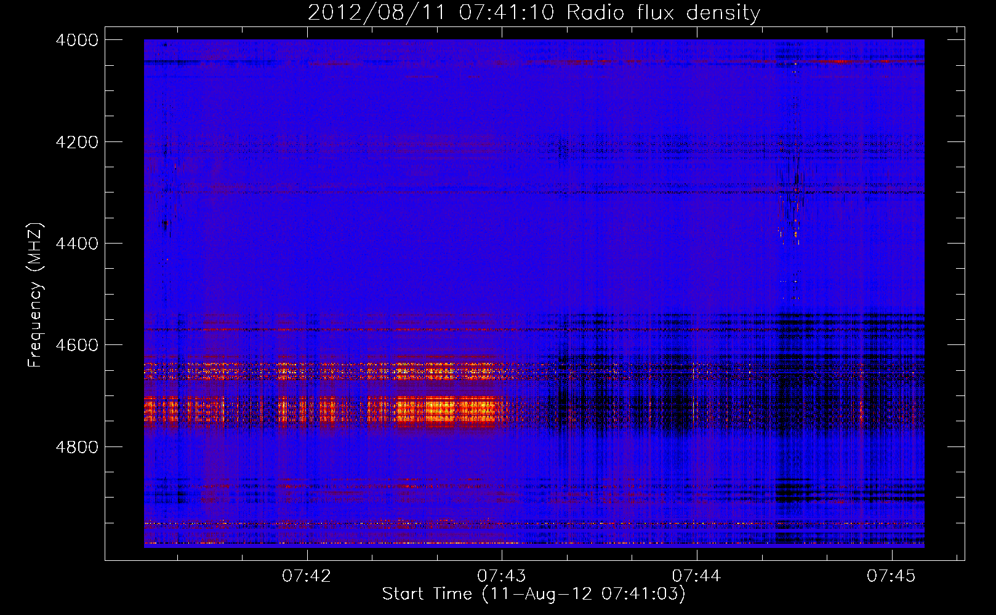Click the 07:44 time tick label
996x615 pixels.
[x=696, y=576]
